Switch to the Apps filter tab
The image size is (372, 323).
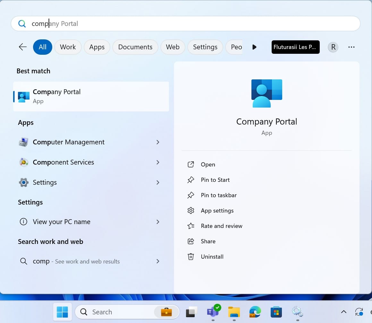tap(97, 47)
